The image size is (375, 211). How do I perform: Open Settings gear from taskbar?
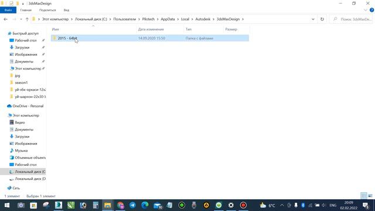pos(231,205)
